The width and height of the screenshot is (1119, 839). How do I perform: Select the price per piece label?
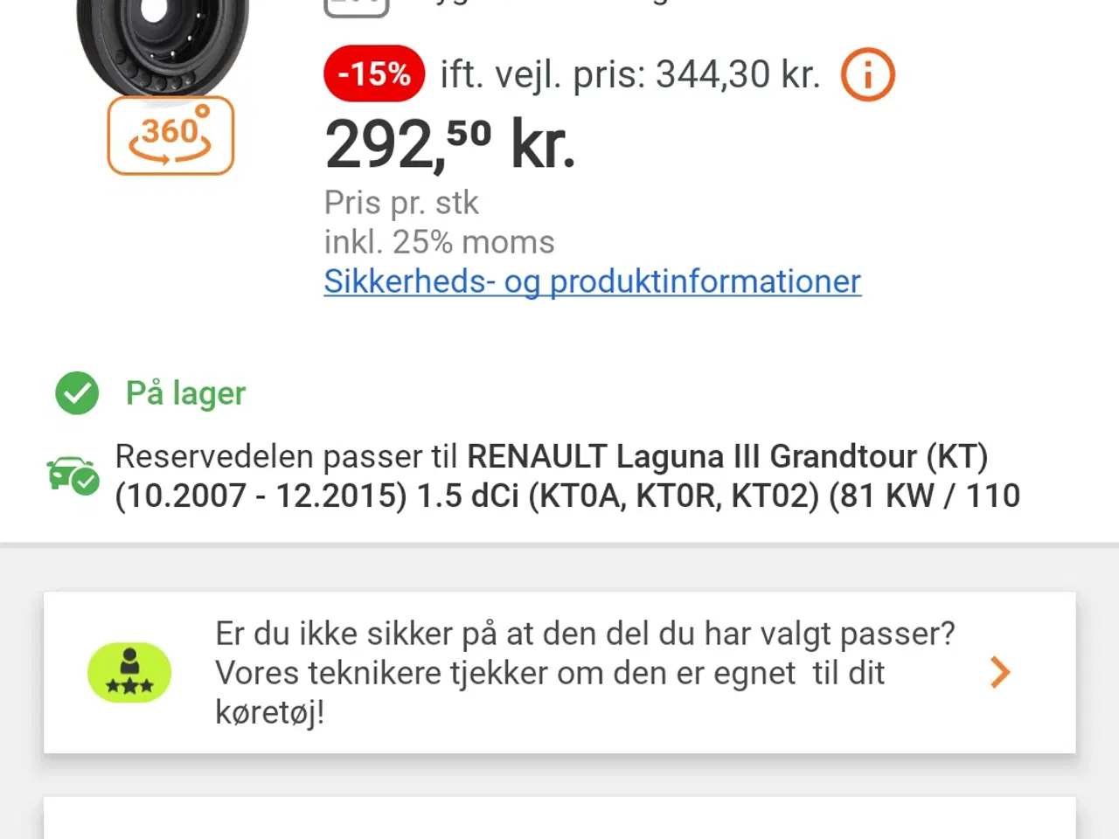(x=401, y=202)
